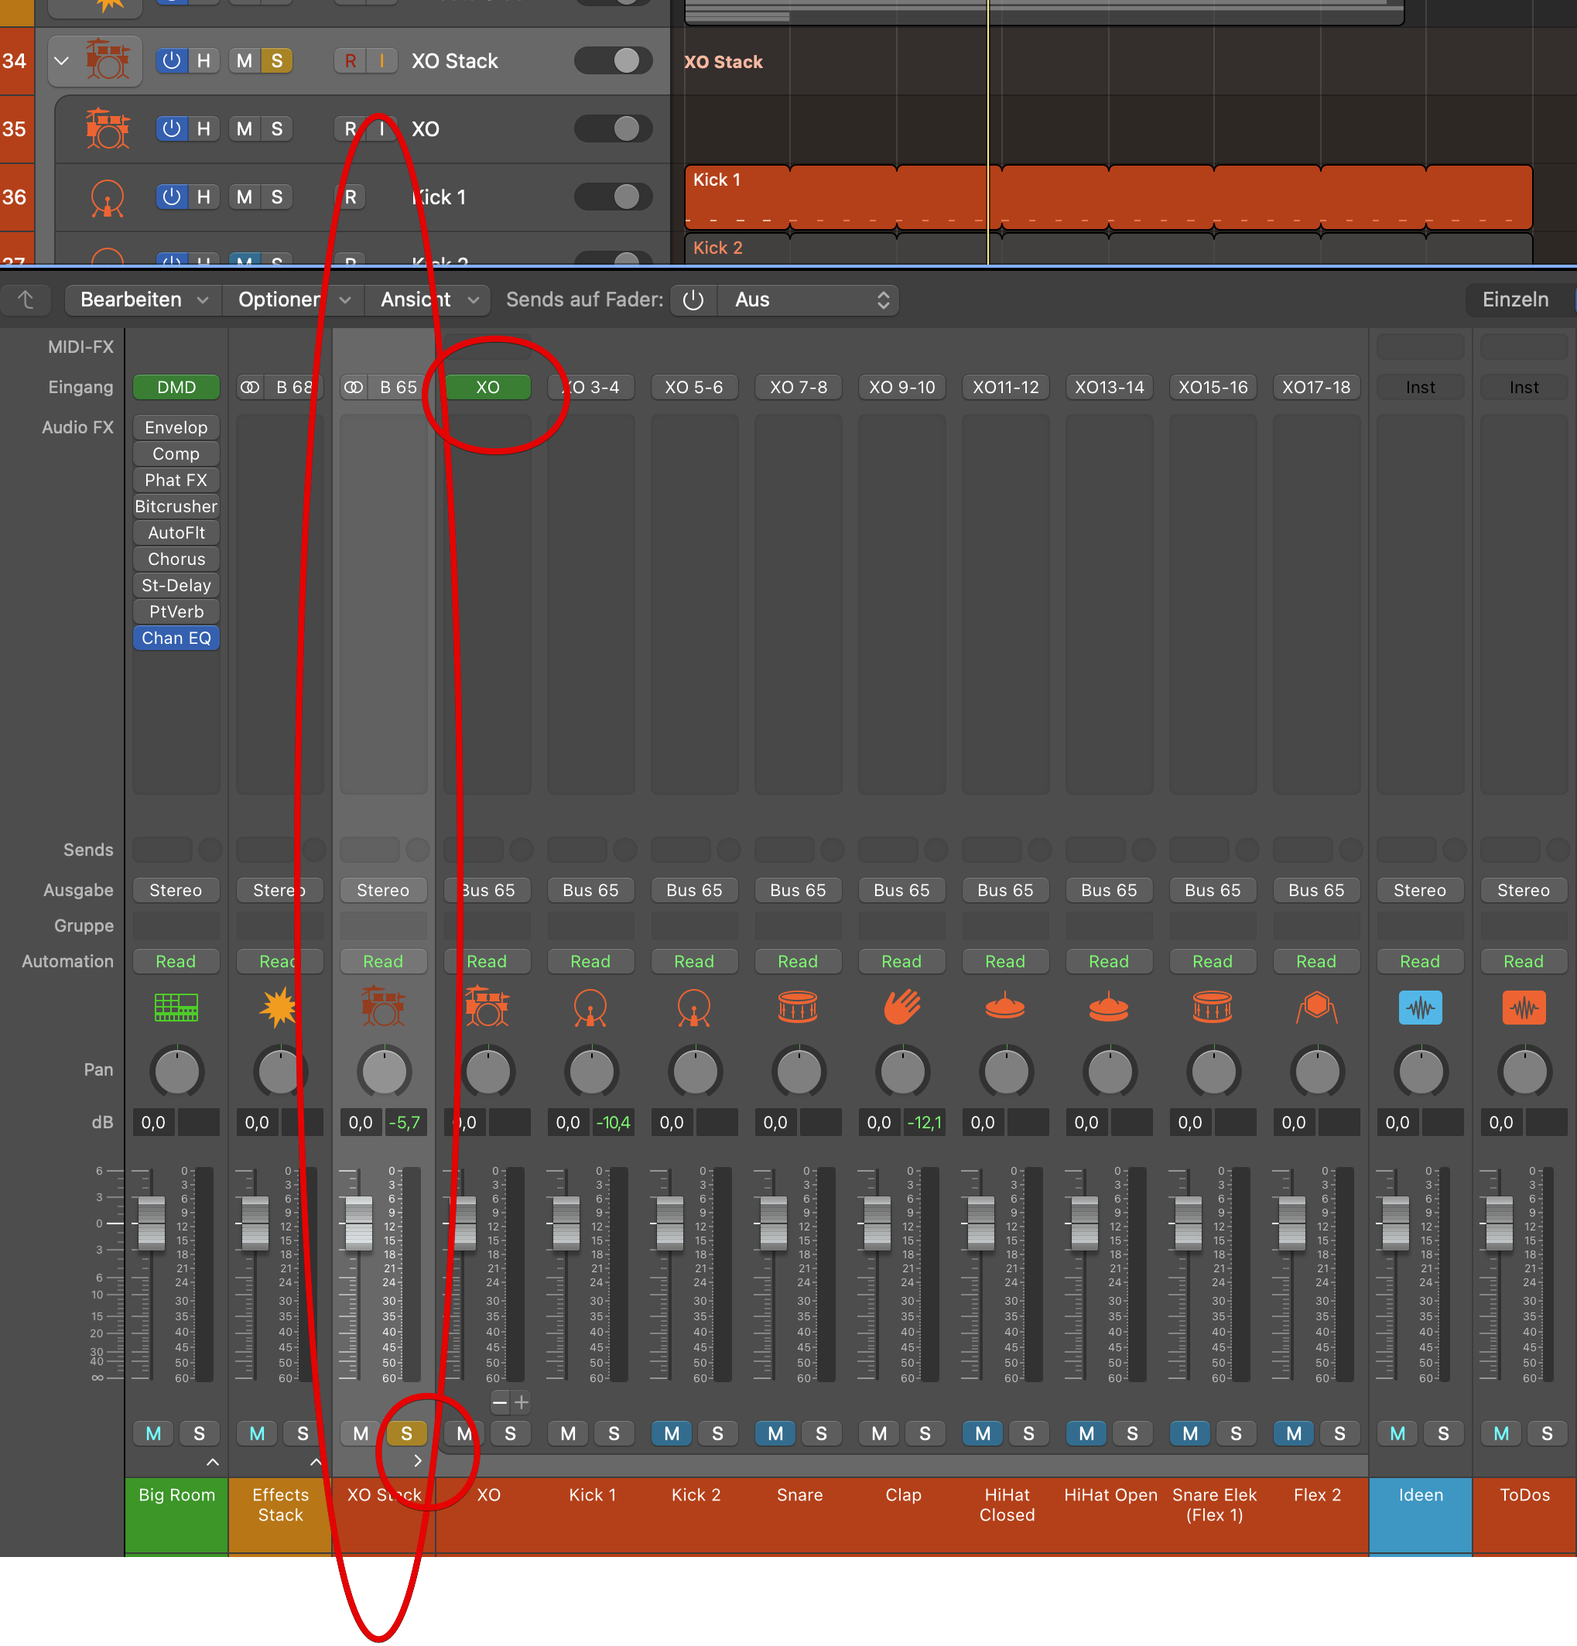Viewport: 1577px width, 1646px height.
Task: Expand the XO Stack channel chevron
Action: coord(417,1461)
